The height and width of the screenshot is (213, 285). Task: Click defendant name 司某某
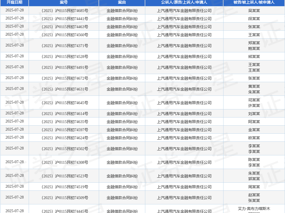click(254, 100)
